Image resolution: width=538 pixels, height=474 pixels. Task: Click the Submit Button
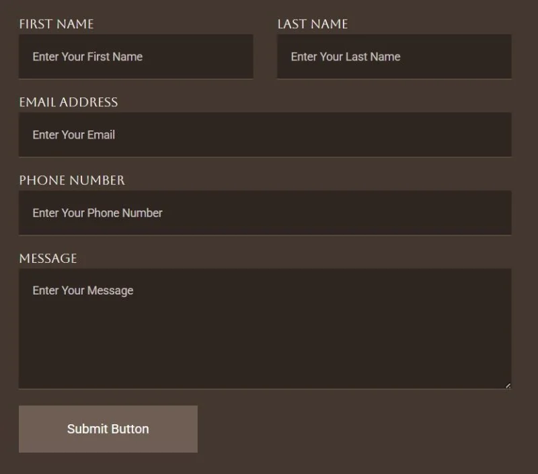pos(108,429)
